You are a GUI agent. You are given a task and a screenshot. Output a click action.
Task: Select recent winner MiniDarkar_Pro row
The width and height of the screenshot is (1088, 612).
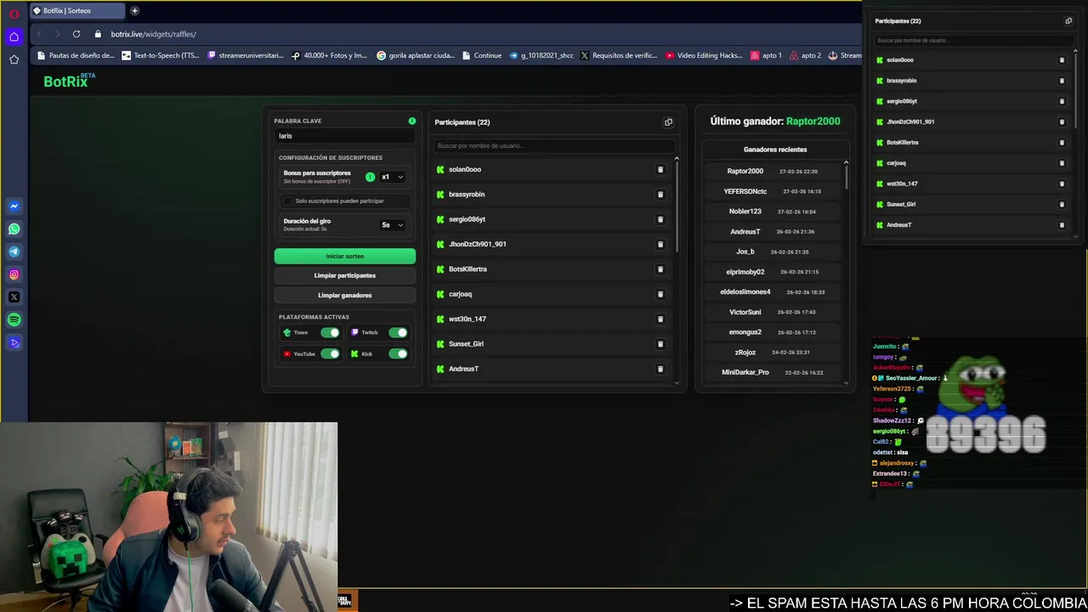(773, 372)
